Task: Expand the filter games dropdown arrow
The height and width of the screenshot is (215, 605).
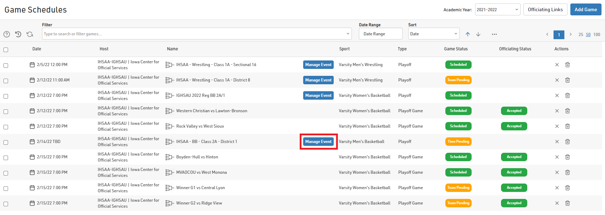Action: pyautogui.click(x=348, y=34)
